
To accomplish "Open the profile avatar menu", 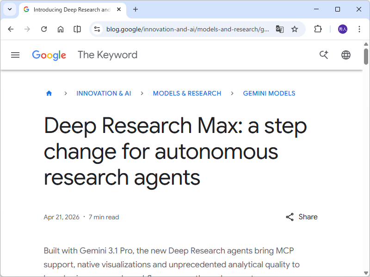I will (343, 29).
